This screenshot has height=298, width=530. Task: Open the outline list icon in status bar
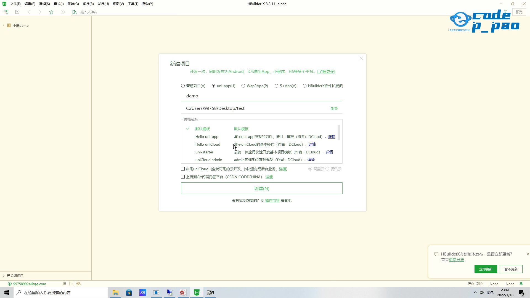pyautogui.click(x=64, y=284)
